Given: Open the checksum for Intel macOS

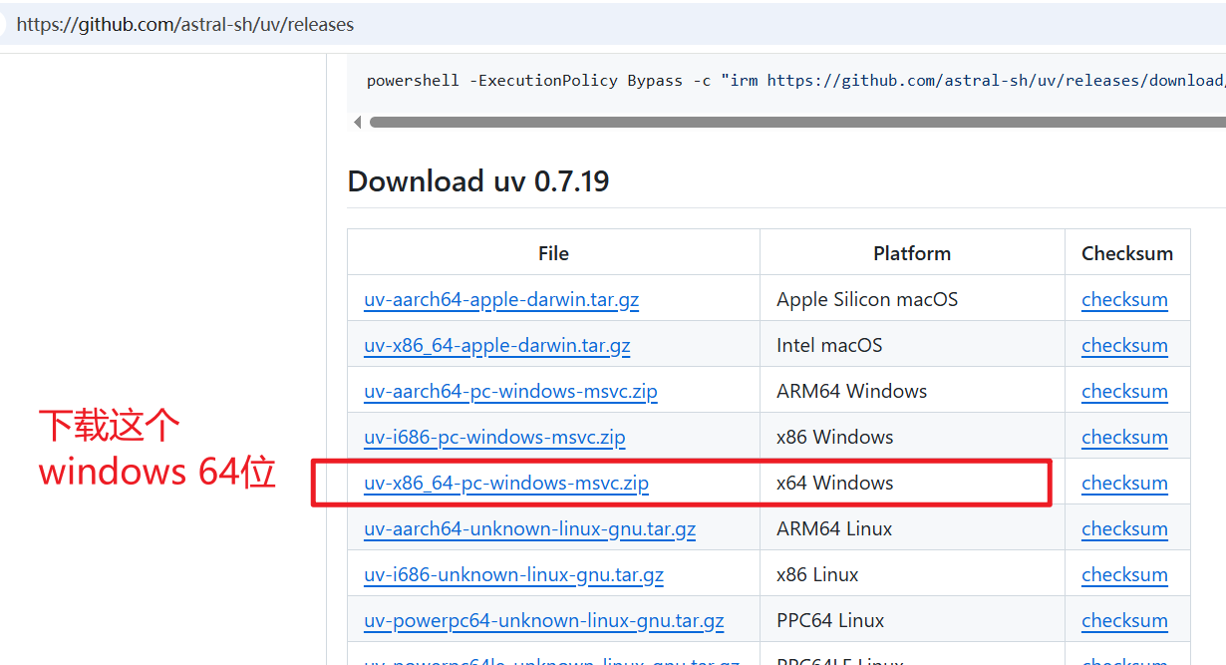Looking at the screenshot, I should 1124,346.
